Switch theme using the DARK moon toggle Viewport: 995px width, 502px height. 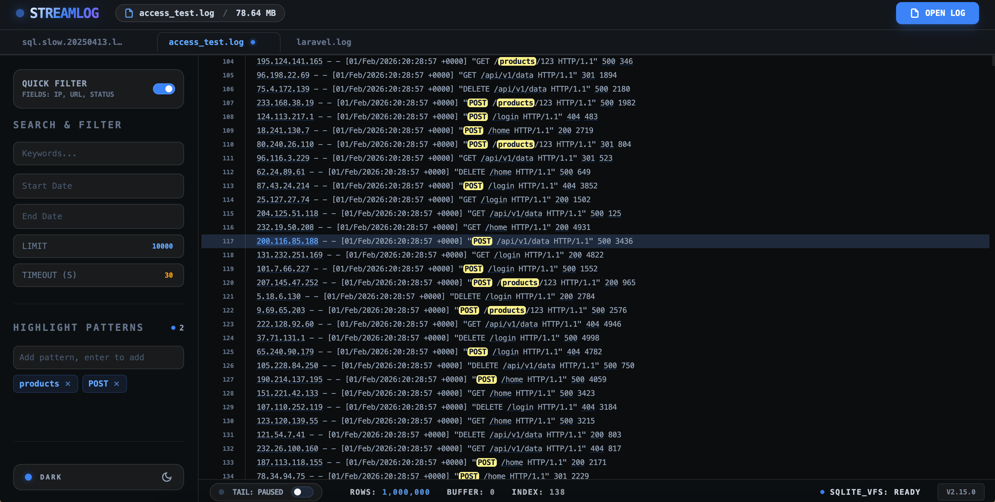pyautogui.click(x=166, y=477)
